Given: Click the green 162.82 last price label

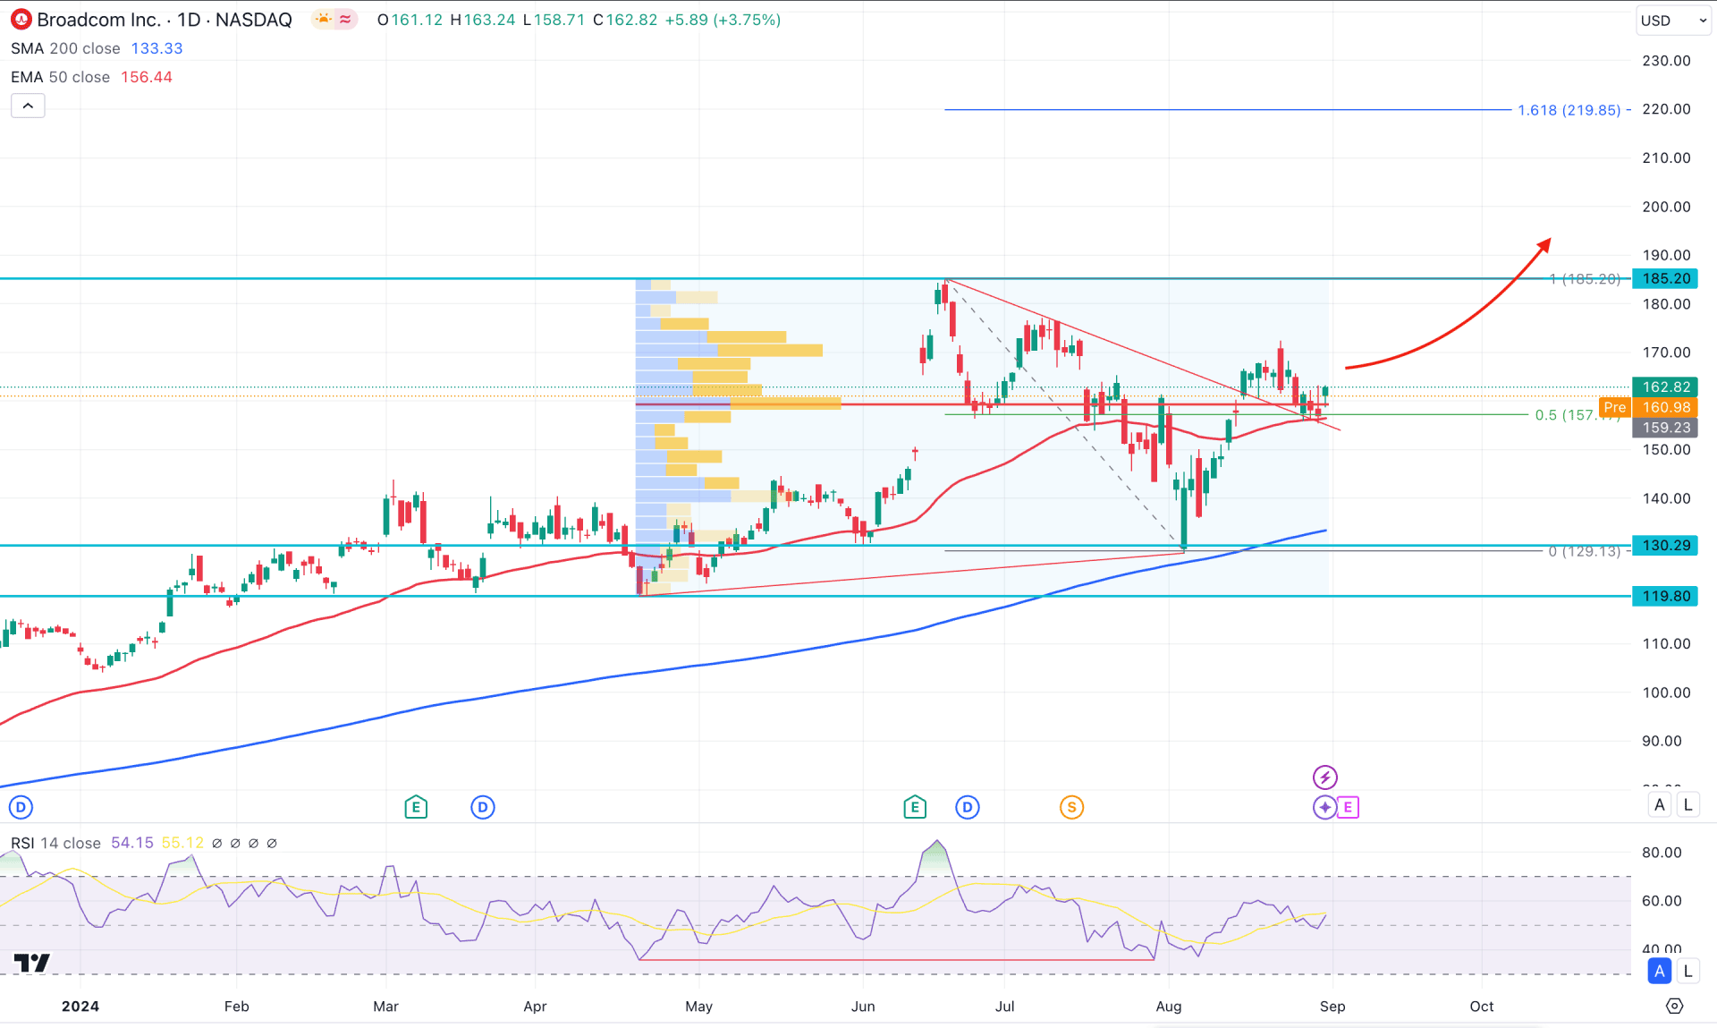Looking at the screenshot, I should [1665, 387].
